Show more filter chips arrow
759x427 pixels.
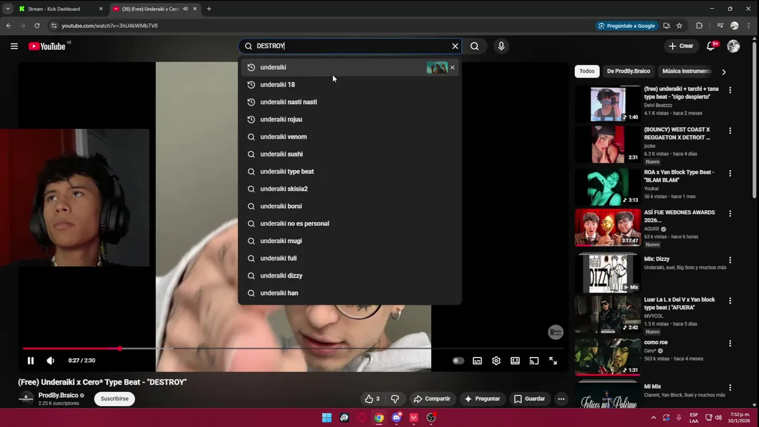click(723, 72)
